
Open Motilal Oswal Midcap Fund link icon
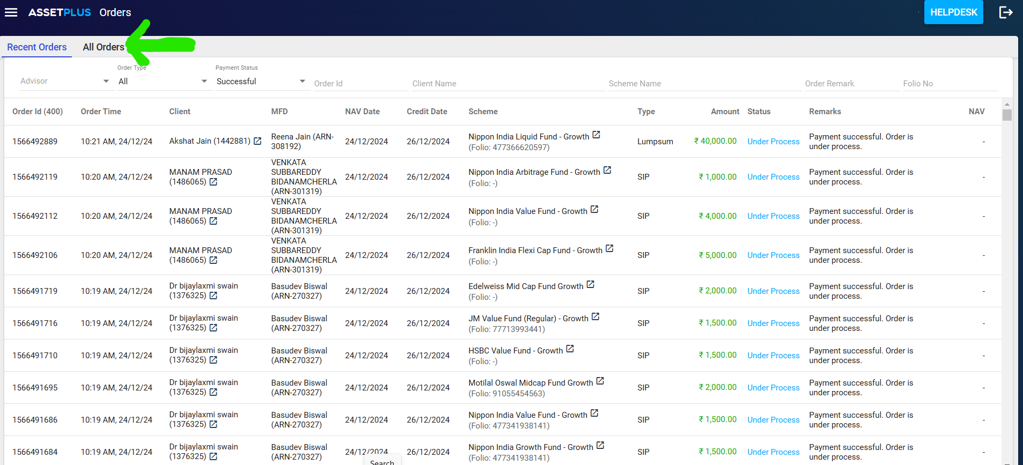(x=600, y=381)
